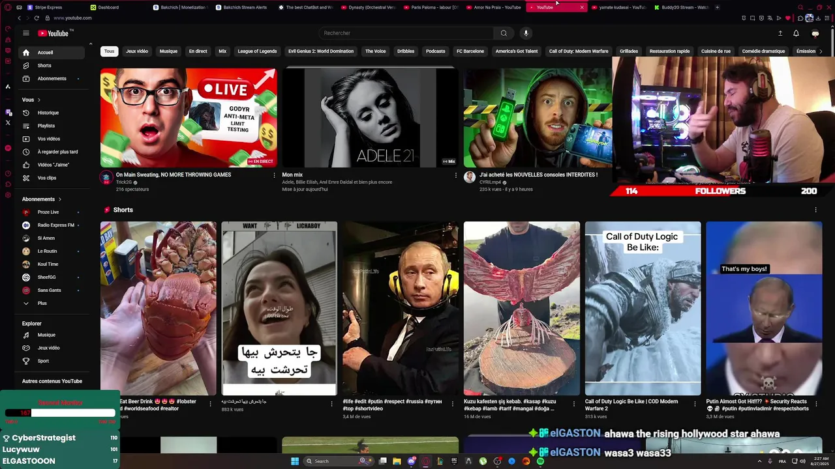The image size is (835, 469).
Task: Expand the Vous section chevron
Action: click(x=38, y=100)
